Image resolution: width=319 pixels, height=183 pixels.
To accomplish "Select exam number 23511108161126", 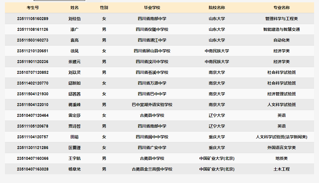I will pyautogui.click(x=33, y=30).
